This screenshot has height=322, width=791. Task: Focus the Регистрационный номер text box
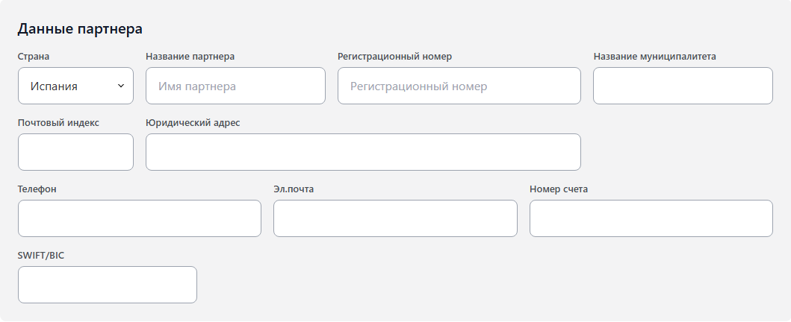pos(459,86)
